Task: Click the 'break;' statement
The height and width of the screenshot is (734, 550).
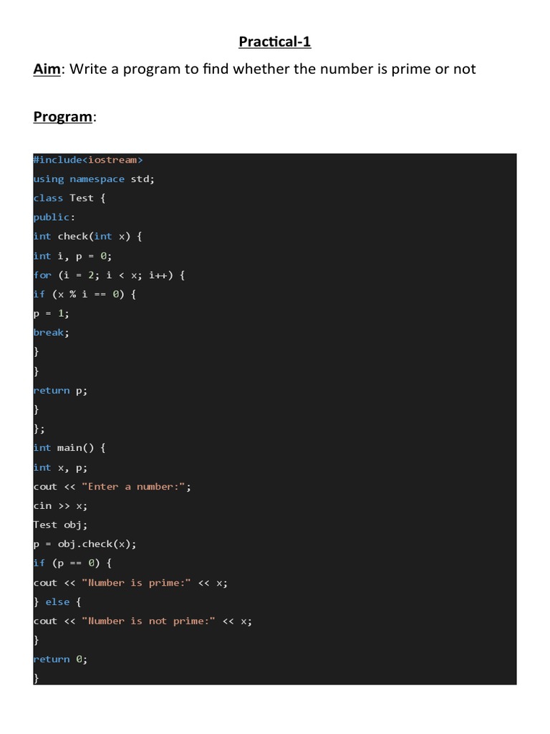Action: 51,333
